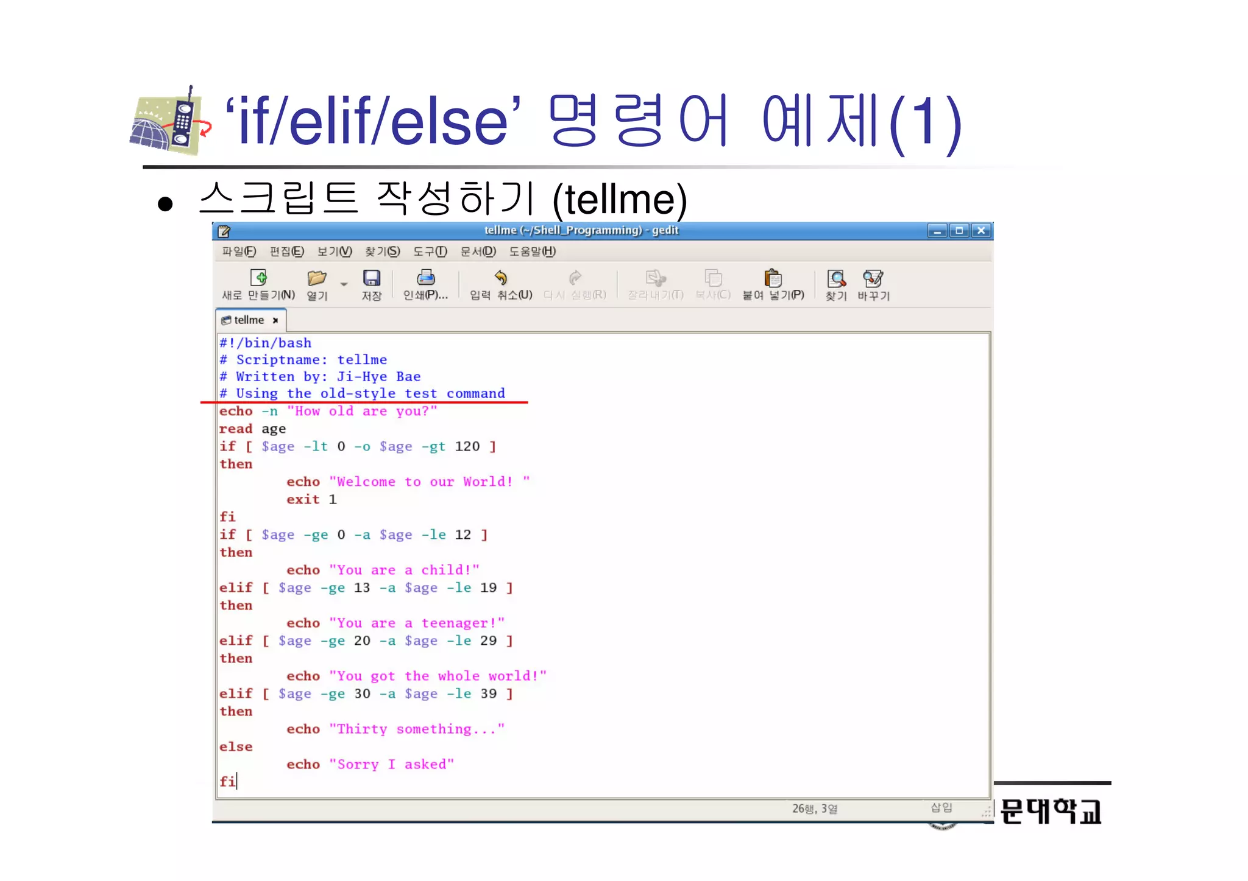
Task: Open the 보기(V) menu
Action: (335, 251)
